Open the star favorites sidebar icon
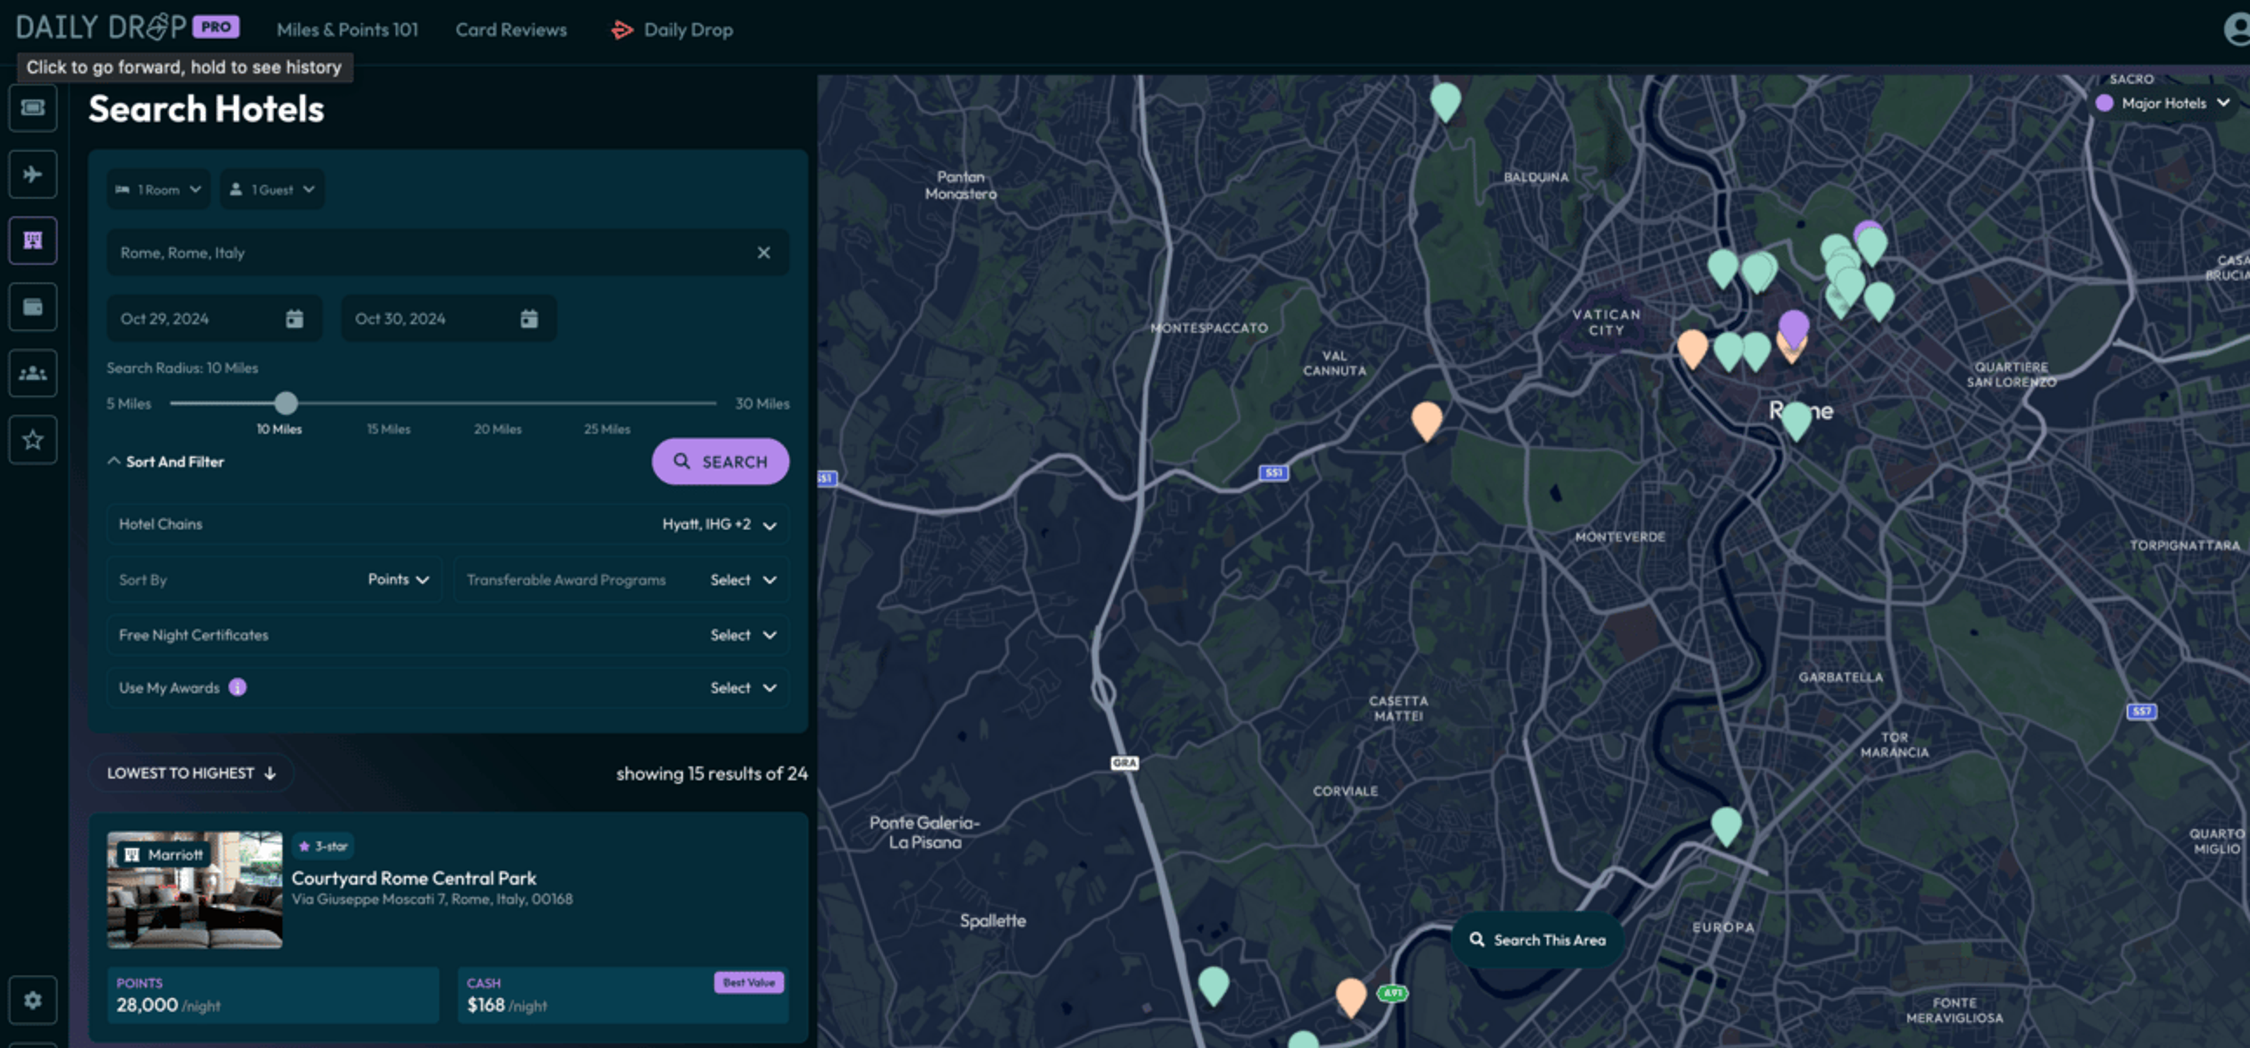 33,440
